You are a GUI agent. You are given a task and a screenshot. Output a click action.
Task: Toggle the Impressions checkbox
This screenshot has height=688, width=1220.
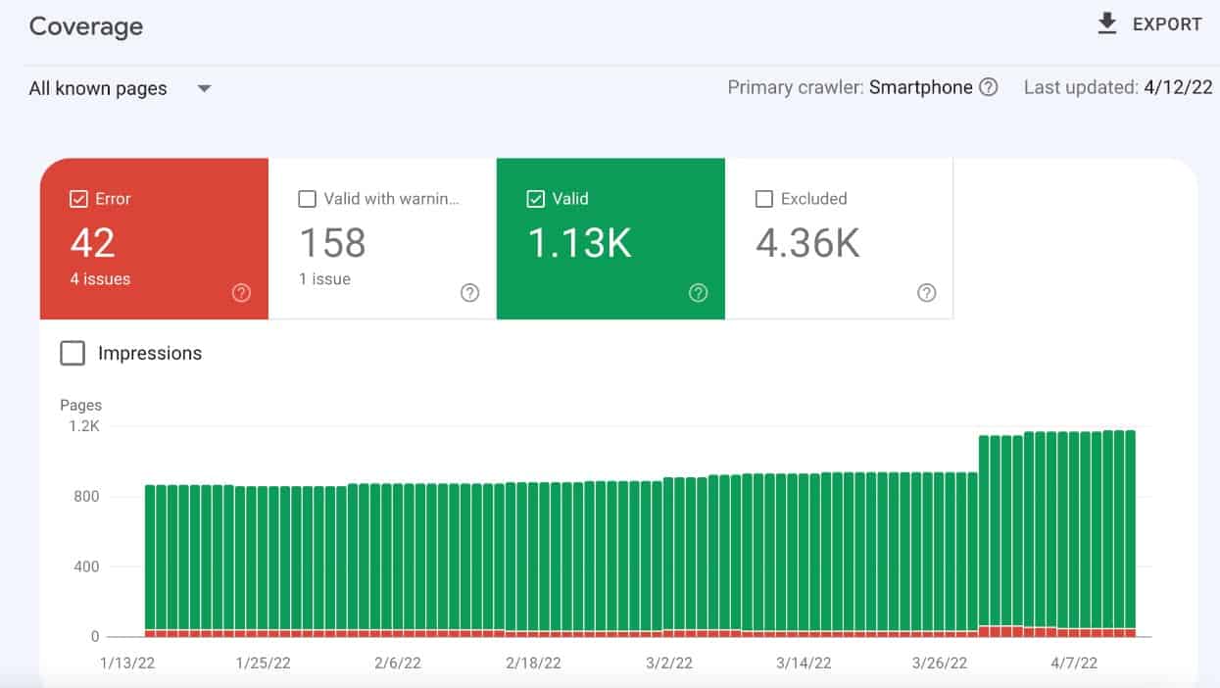pyautogui.click(x=73, y=354)
